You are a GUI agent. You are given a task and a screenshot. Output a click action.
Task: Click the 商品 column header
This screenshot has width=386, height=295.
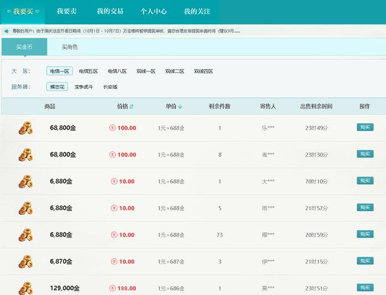click(x=50, y=106)
